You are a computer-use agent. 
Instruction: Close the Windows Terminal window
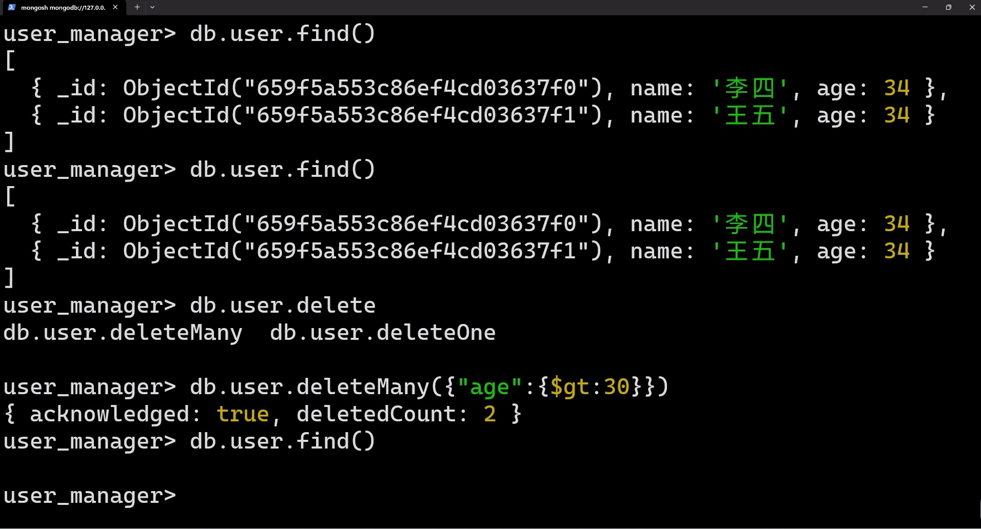coord(972,7)
